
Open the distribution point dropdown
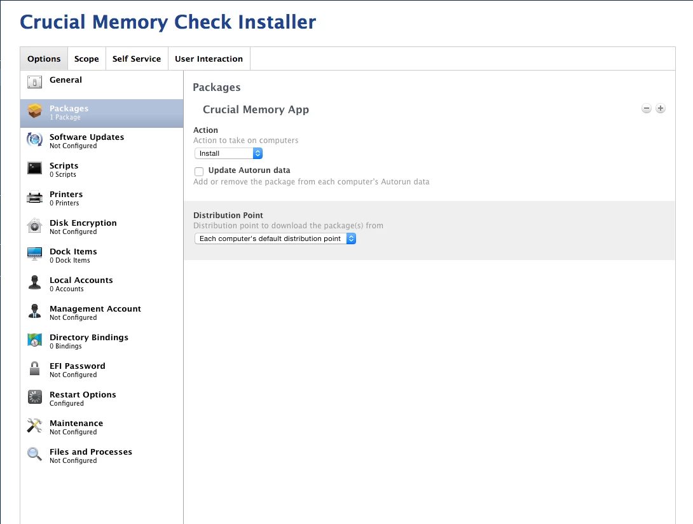tap(275, 238)
